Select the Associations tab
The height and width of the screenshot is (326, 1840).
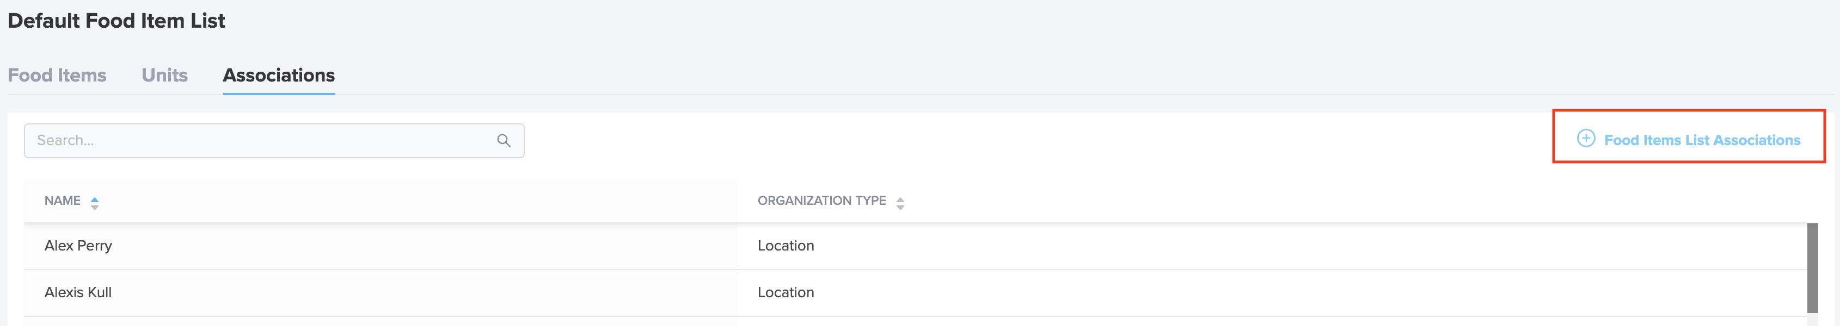tap(279, 75)
